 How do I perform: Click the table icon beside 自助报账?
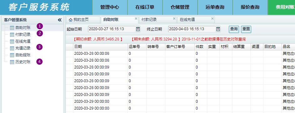pos(12,55)
